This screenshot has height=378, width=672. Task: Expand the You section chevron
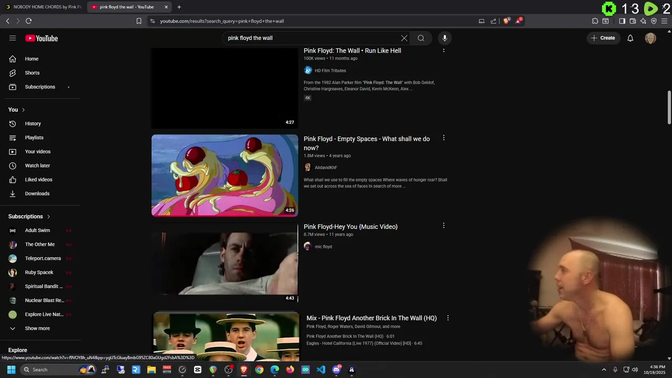(23, 110)
